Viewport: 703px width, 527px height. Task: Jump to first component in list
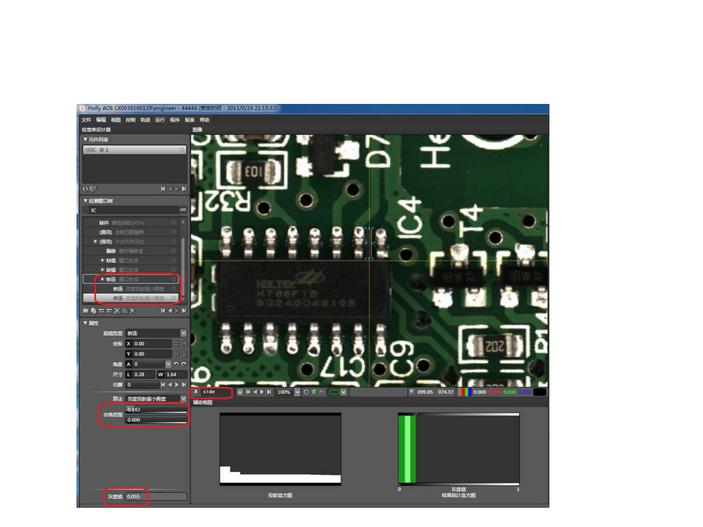coord(163,189)
